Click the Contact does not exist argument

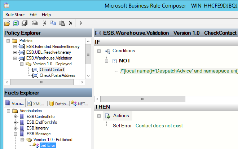159,126
